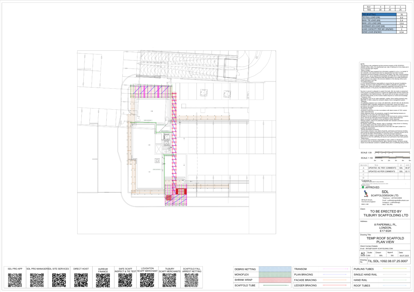This screenshot has height=292, width=414.
Task: Click the Scaffold Fall Arrest Netting QR code
Action: (x=191, y=280)
